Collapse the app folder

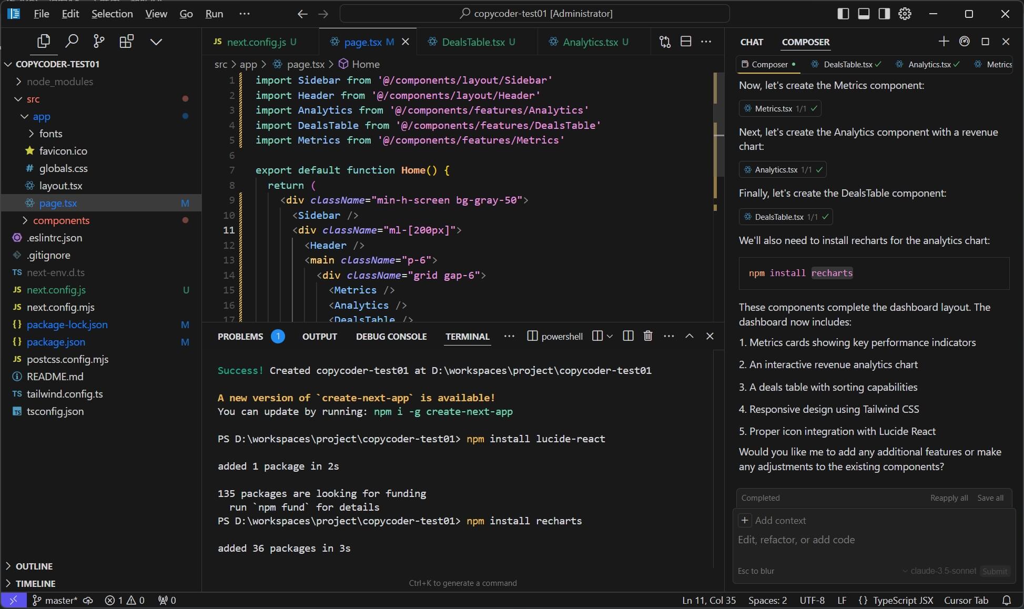coord(101,116)
